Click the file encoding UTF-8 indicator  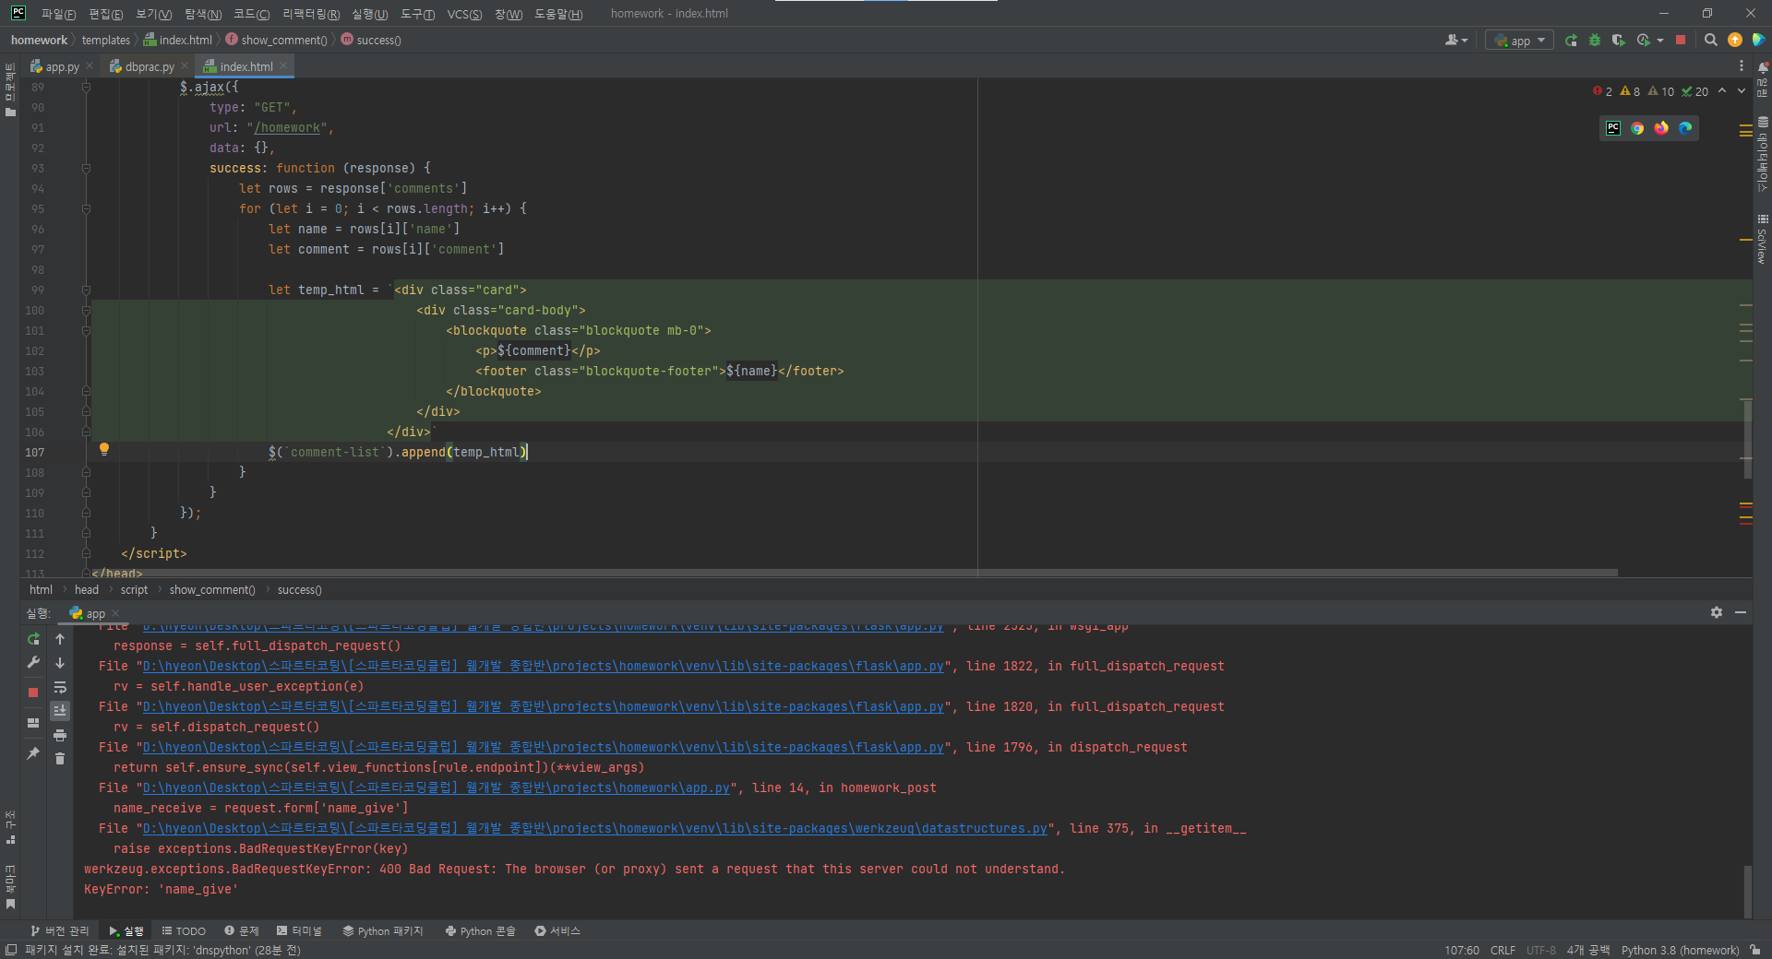click(x=1541, y=951)
